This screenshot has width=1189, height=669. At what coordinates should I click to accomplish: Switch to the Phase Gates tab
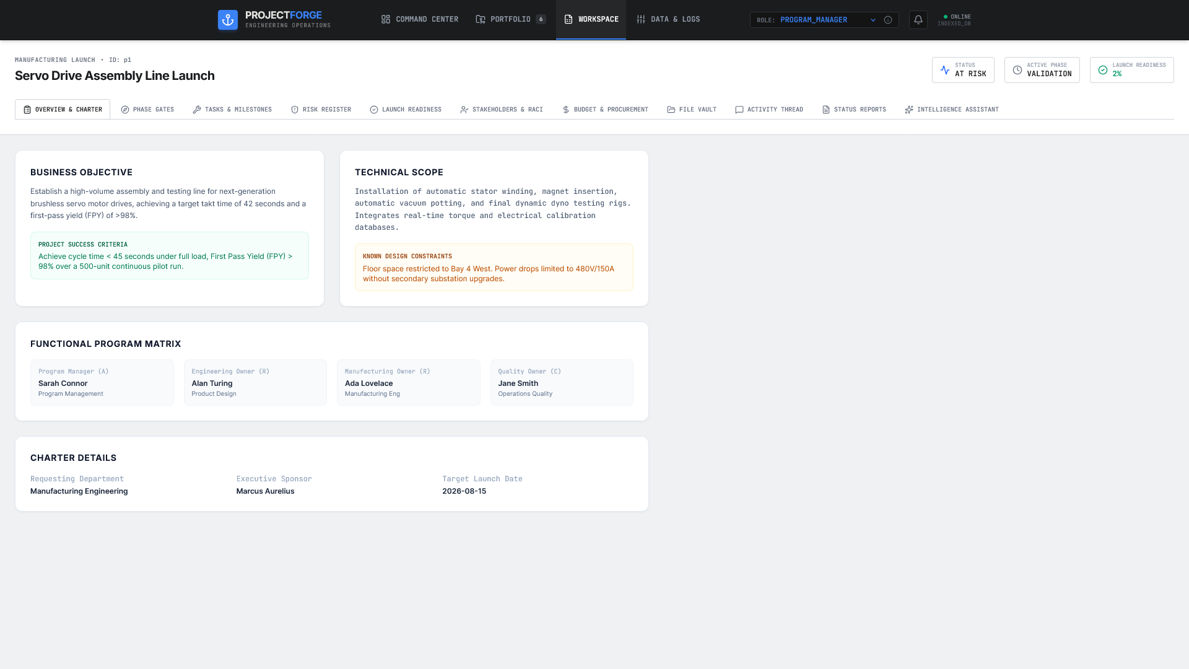tap(147, 110)
